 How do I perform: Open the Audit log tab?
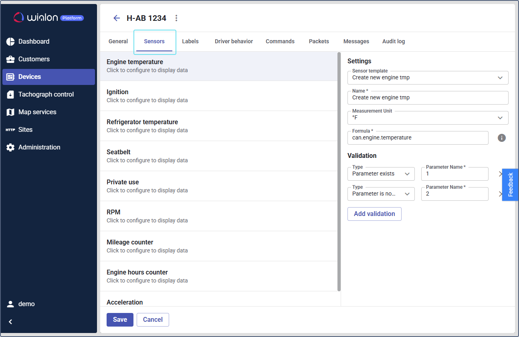(x=393, y=41)
